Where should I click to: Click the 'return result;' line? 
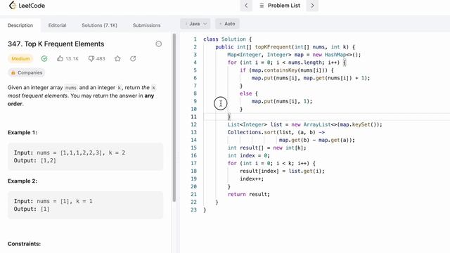tap(248, 194)
